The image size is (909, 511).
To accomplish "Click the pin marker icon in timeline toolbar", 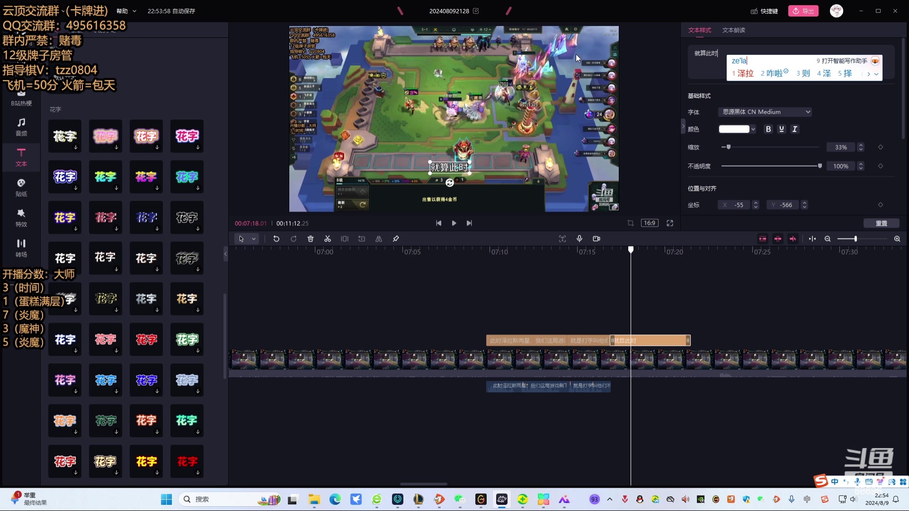I will 396,239.
